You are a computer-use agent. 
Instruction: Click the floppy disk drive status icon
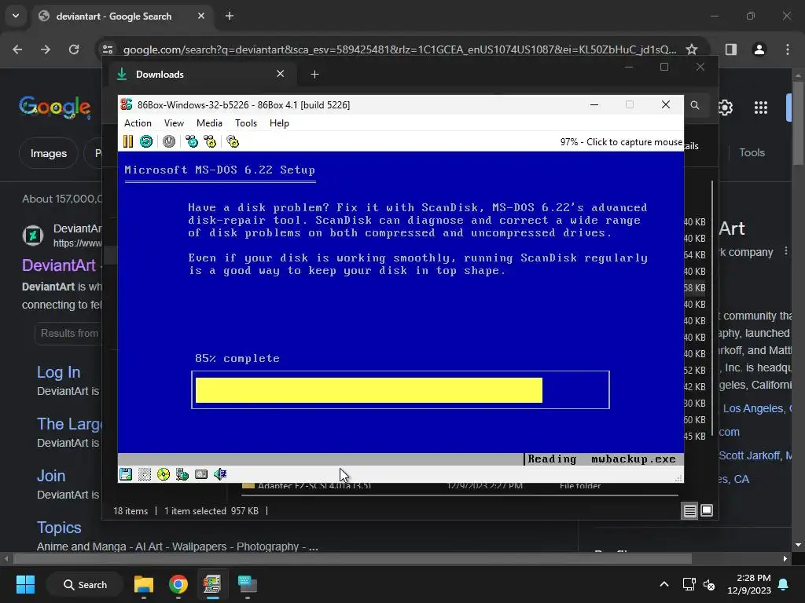tap(126, 474)
